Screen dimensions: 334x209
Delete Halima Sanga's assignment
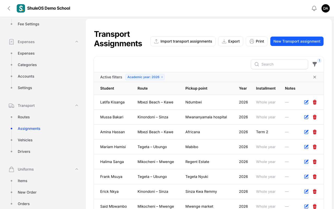point(315,162)
